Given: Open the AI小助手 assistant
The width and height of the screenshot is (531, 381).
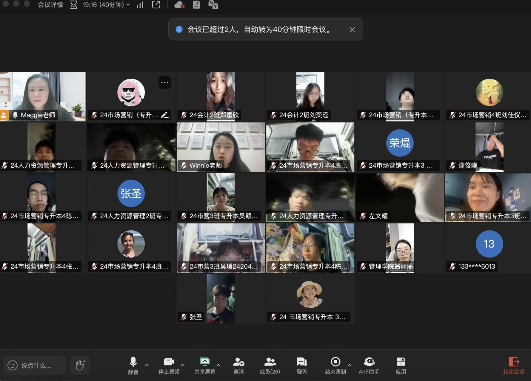Looking at the screenshot, I should (x=369, y=366).
